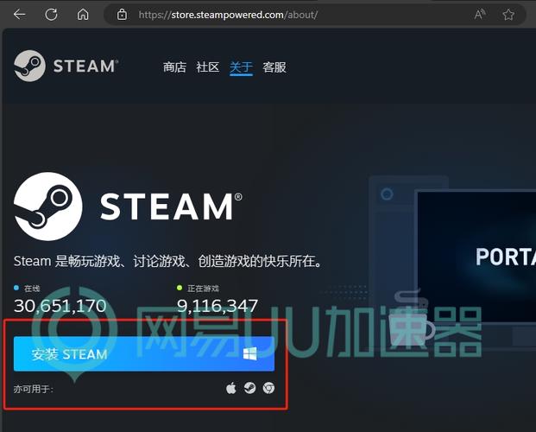
Task: Reload the page with the refresh icon
Action: tap(51, 15)
